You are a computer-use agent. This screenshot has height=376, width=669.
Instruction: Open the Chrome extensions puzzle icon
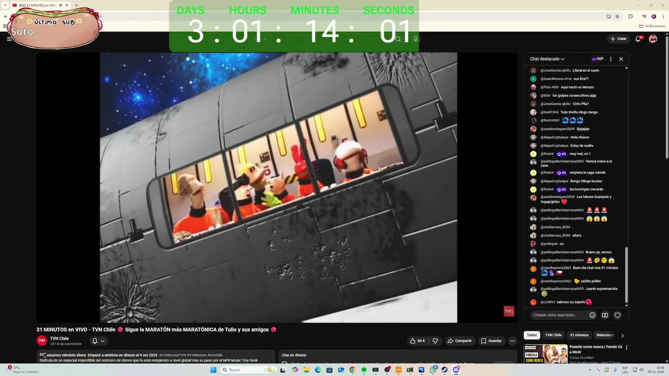coord(630,16)
